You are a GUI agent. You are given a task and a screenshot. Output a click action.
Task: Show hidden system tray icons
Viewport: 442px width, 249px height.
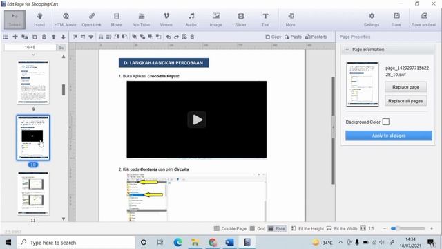[340, 242]
